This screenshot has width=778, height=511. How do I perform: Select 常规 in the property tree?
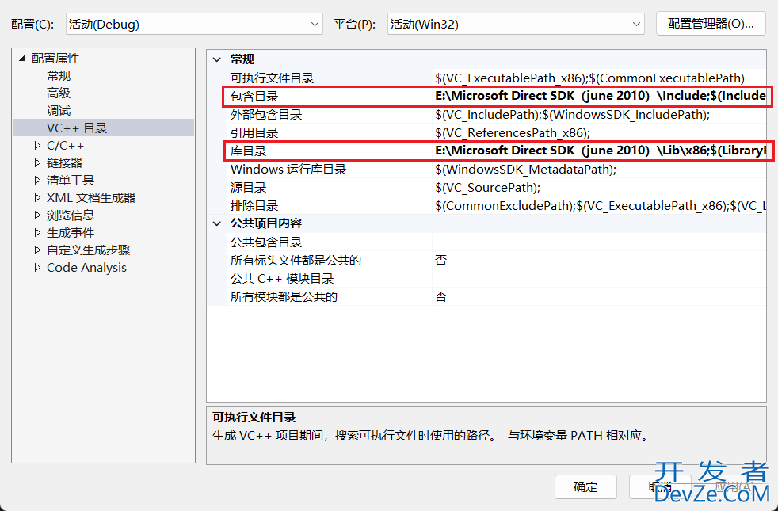[x=59, y=76]
